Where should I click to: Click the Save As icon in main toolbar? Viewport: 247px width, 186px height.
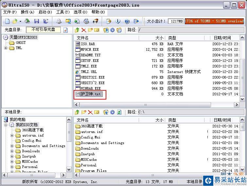46,21
